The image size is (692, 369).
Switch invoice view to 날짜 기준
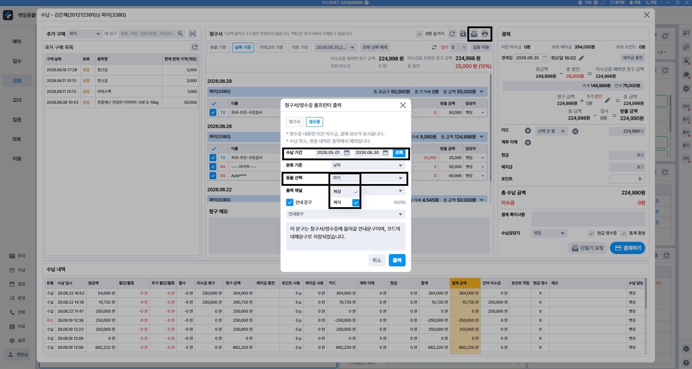(x=243, y=47)
